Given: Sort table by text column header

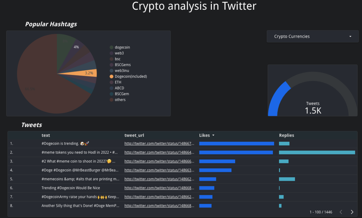Looking at the screenshot, I should (x=46, y=135).
